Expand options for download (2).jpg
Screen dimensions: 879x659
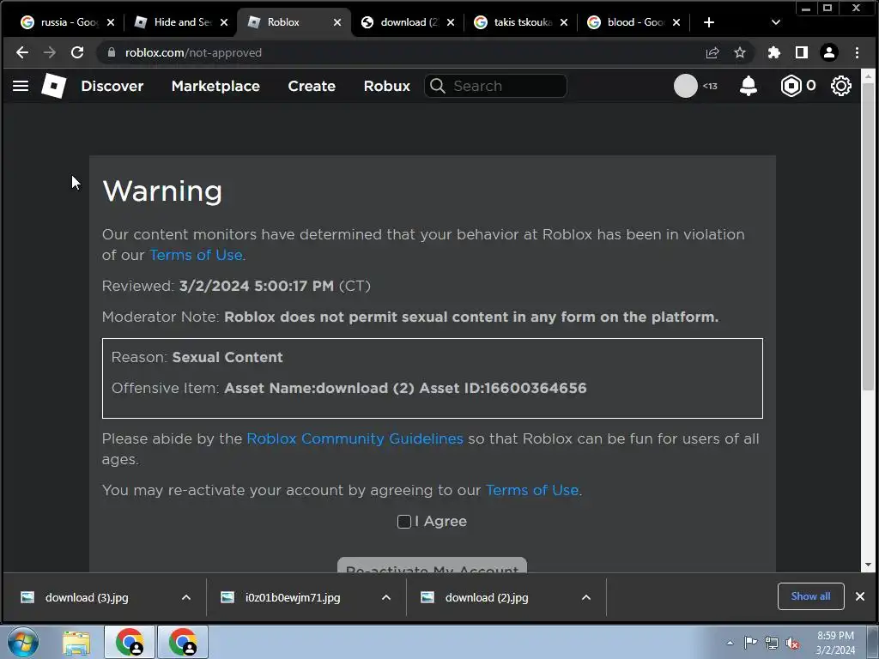coord(586,597)
